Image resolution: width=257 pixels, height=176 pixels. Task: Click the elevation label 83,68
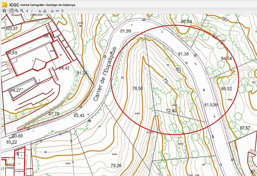[x=18, y=136]
